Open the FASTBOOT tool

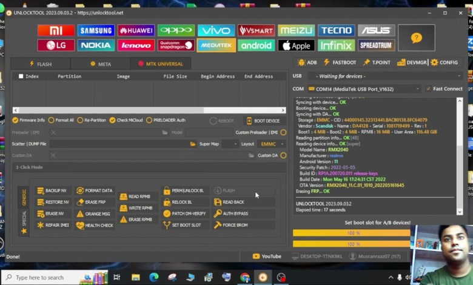coord(340,62)
